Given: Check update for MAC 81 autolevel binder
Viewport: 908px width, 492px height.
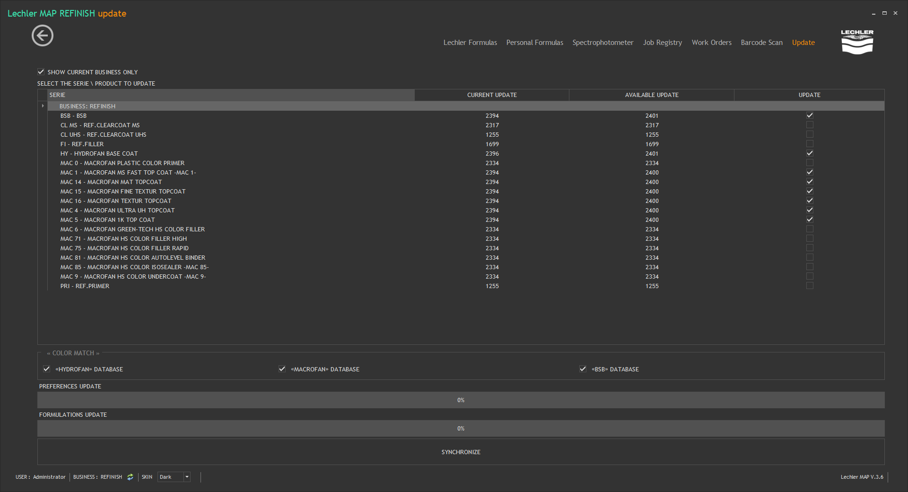Looking at the screenshot, I should pos(810,257).
